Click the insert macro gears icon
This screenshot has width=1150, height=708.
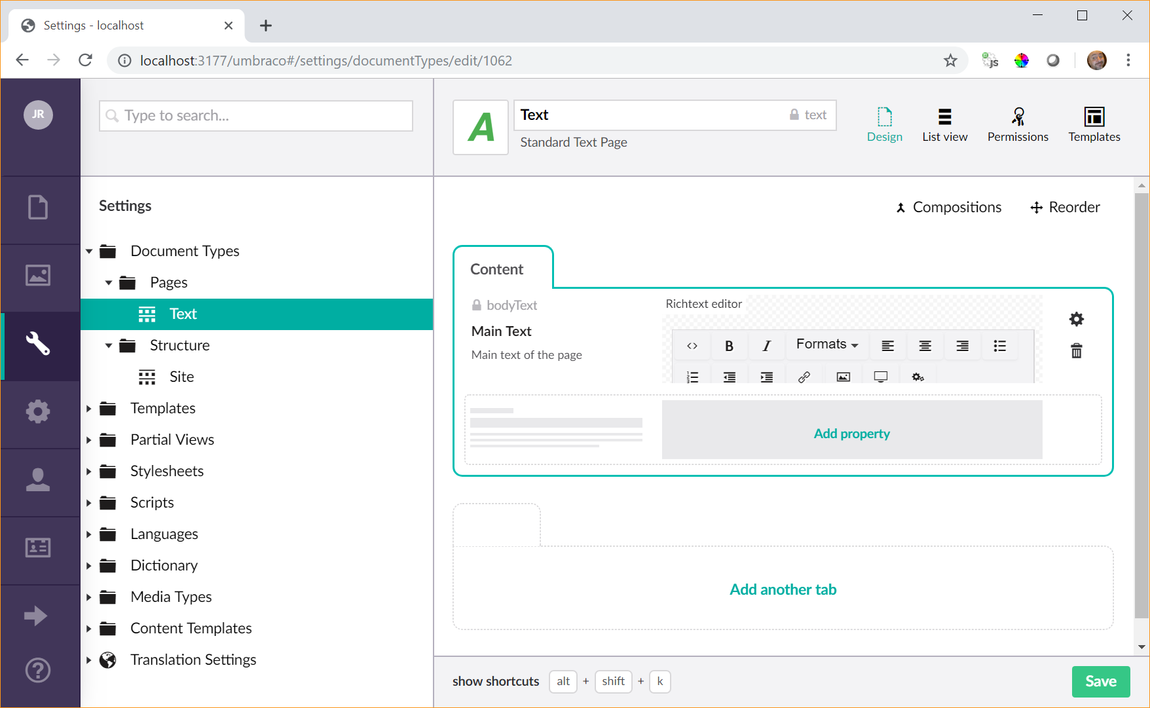pyautogui.click(x=918, y=377)
